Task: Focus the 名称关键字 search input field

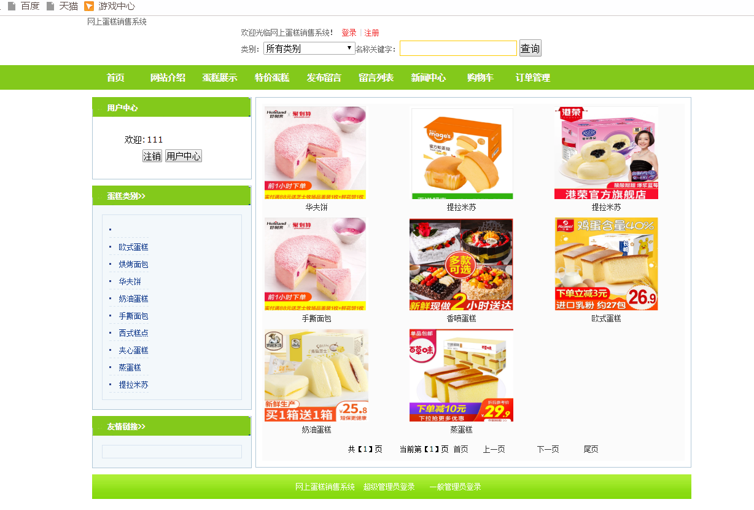Action: (x=458, y=49)
